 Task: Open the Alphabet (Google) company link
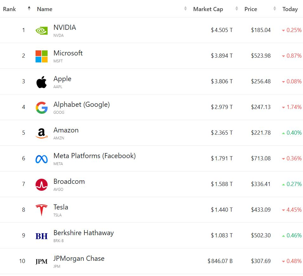click(x=82, y=105)
